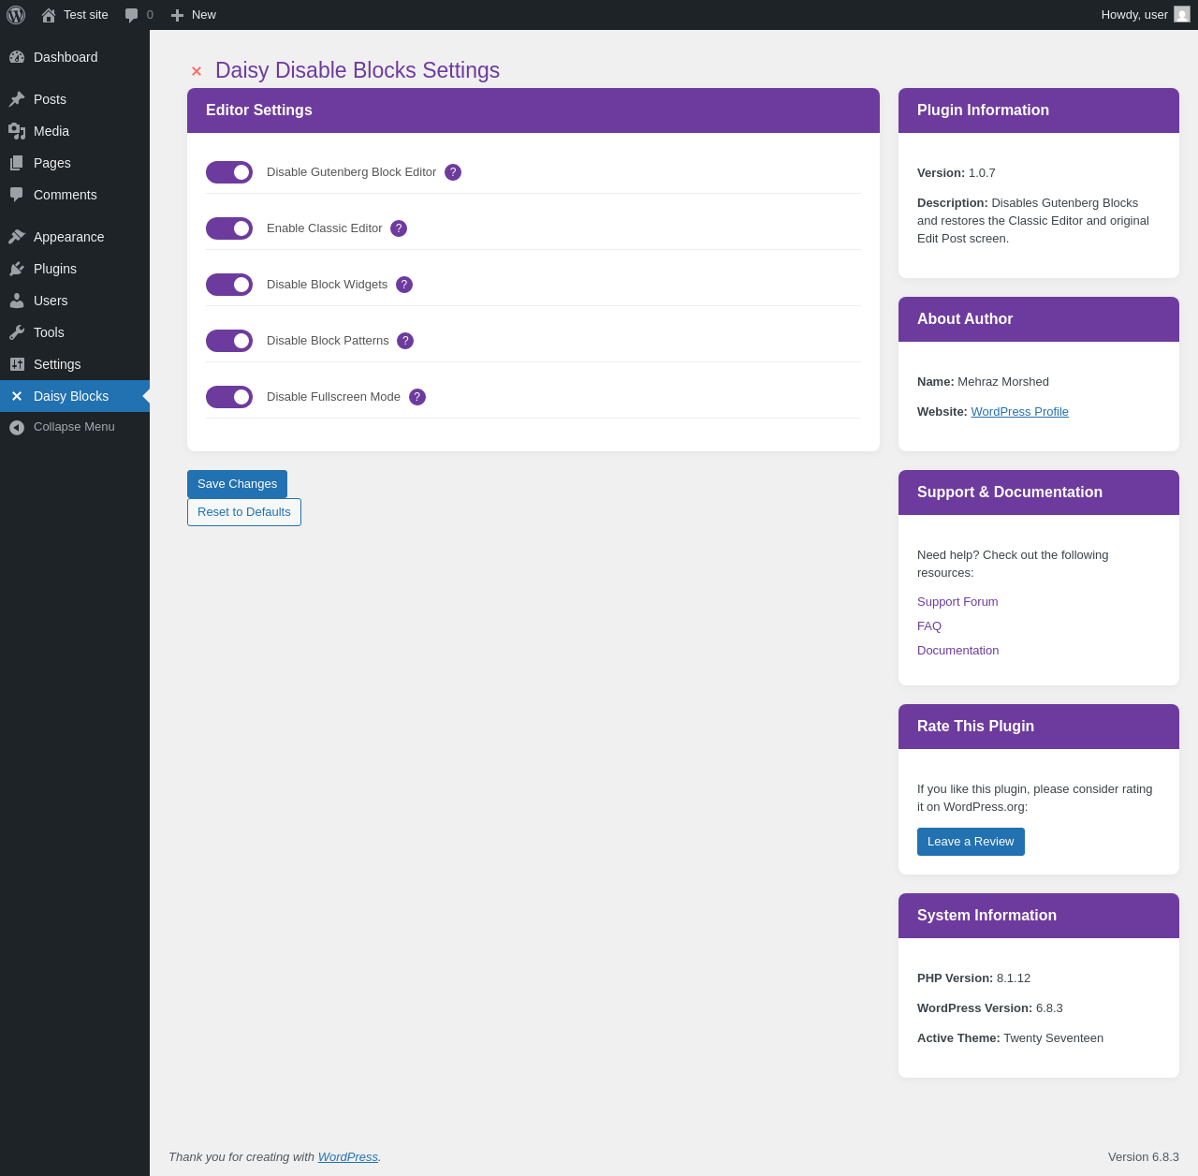Click the Media camera-music icon
The width and height of the screenshot is (1198, 1176).
click(17, 131)
